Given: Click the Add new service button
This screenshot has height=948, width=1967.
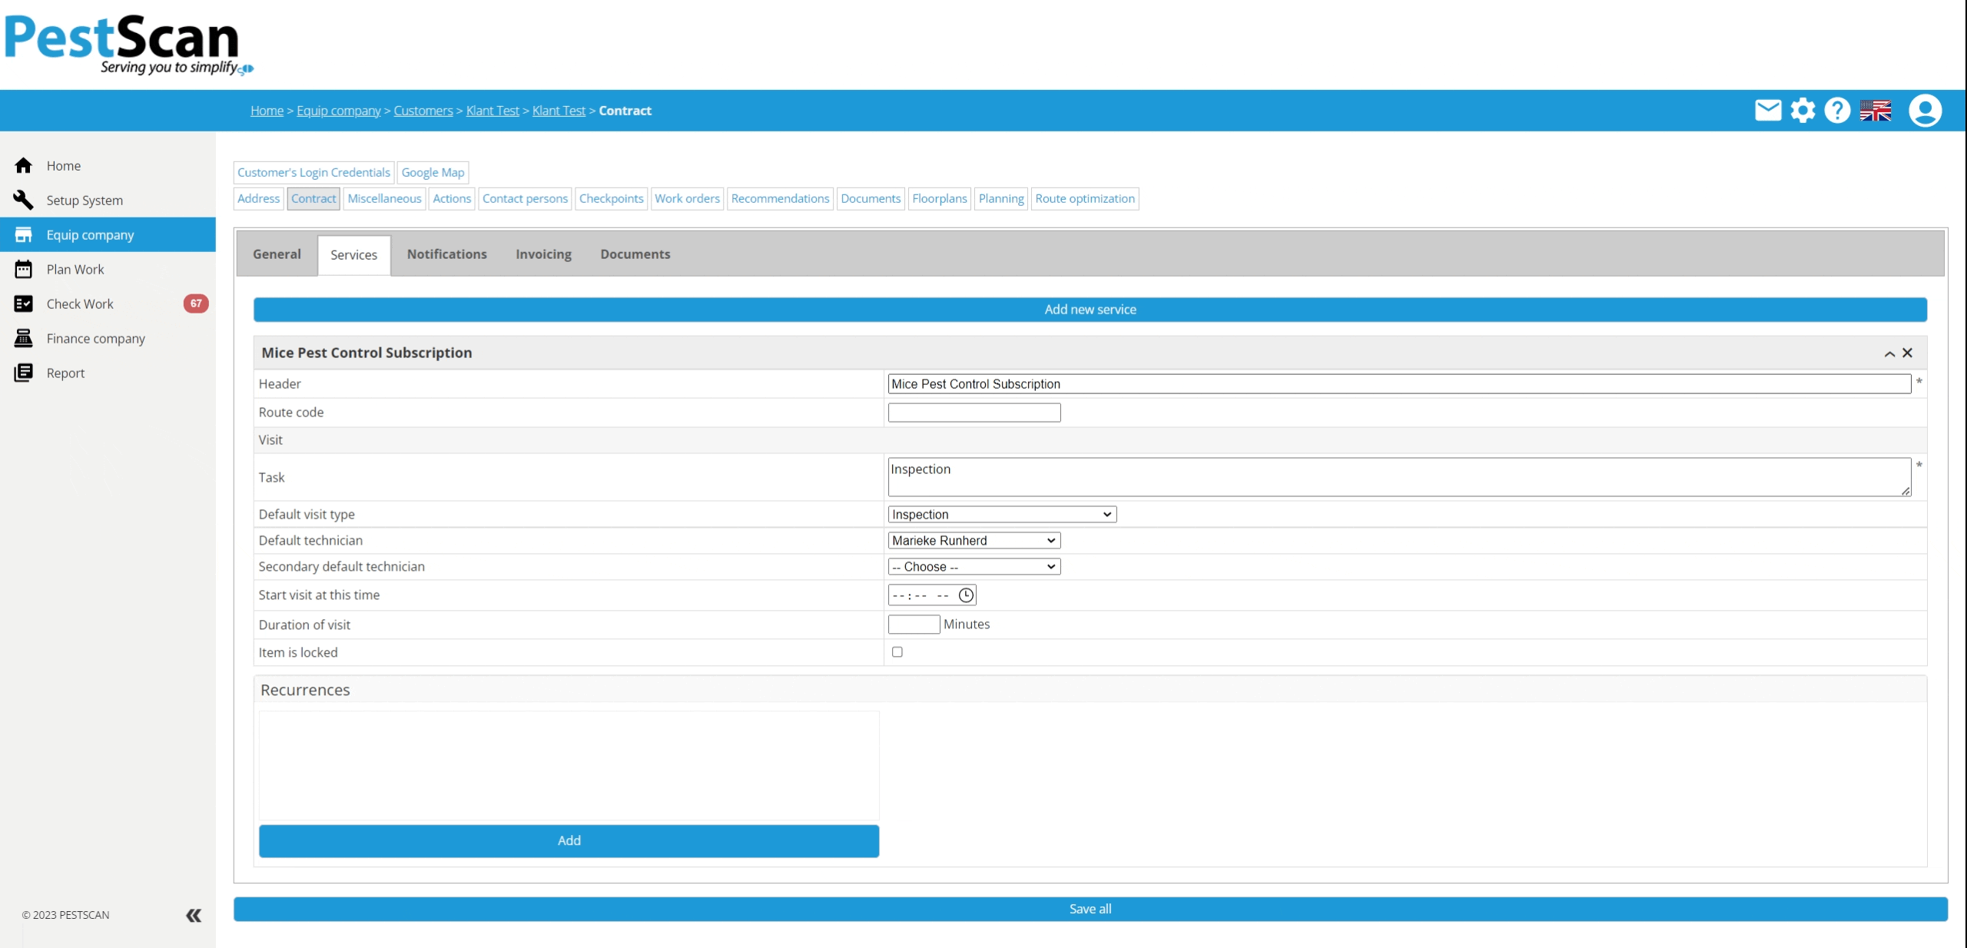Looking at the screenshot, I should pos(1090,310).
